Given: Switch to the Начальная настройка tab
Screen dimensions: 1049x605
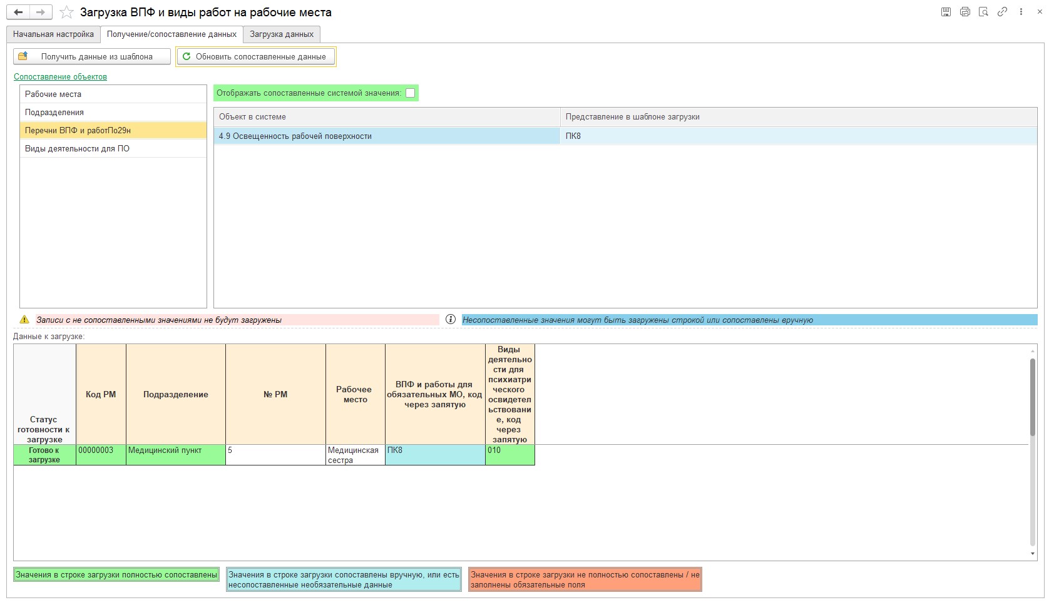Looking at the screenshot, I should click(x=53, y=34).
